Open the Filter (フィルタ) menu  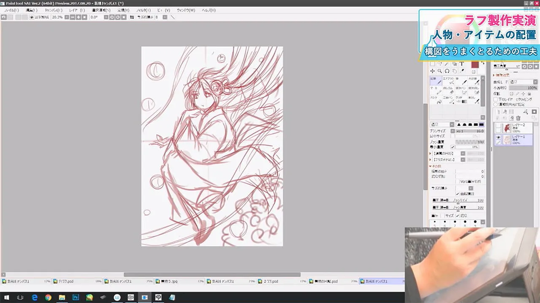(143, 10)
